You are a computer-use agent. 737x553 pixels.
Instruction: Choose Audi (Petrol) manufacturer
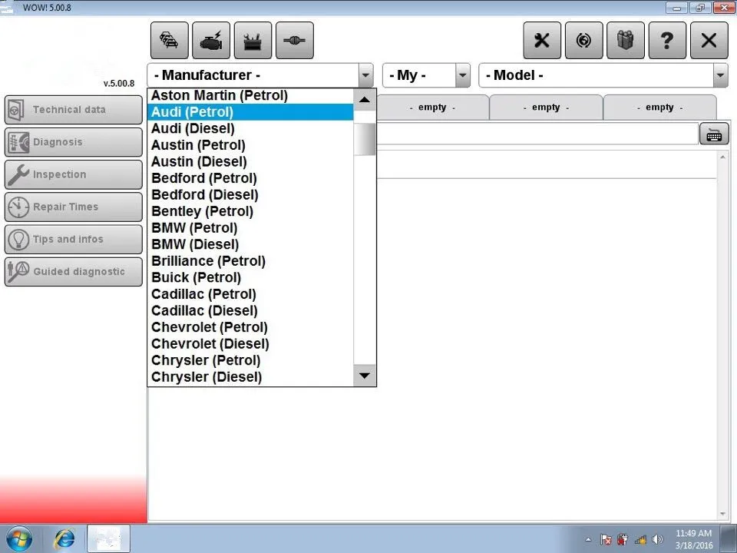pyautogui.click(x=250, y=112)
